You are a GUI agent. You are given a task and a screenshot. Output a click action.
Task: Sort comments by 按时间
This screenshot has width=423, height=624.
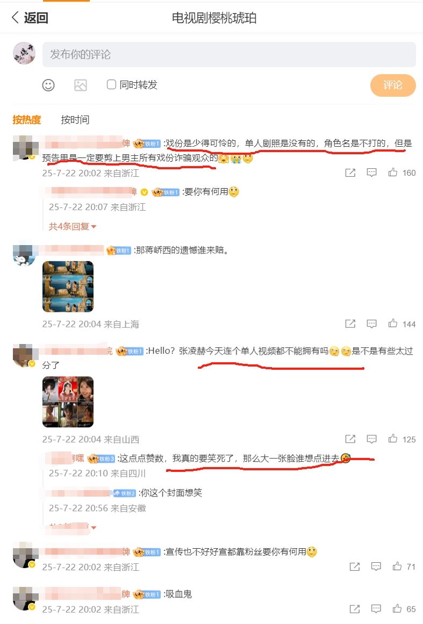[75, 119]
